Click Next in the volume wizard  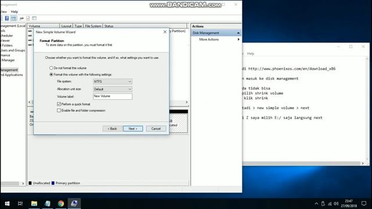[x=133, y=129]
